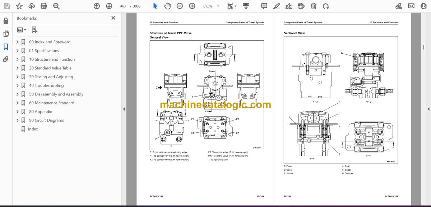
Task: Click the 'Sectional View' heading
Action: tap(294, 33)
